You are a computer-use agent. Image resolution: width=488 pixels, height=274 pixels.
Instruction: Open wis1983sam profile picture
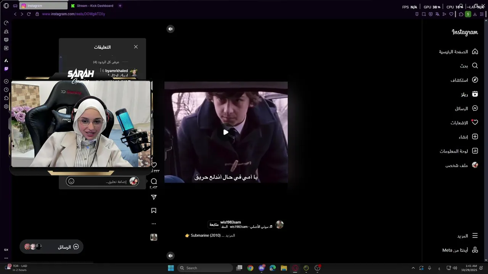[280, 225]
